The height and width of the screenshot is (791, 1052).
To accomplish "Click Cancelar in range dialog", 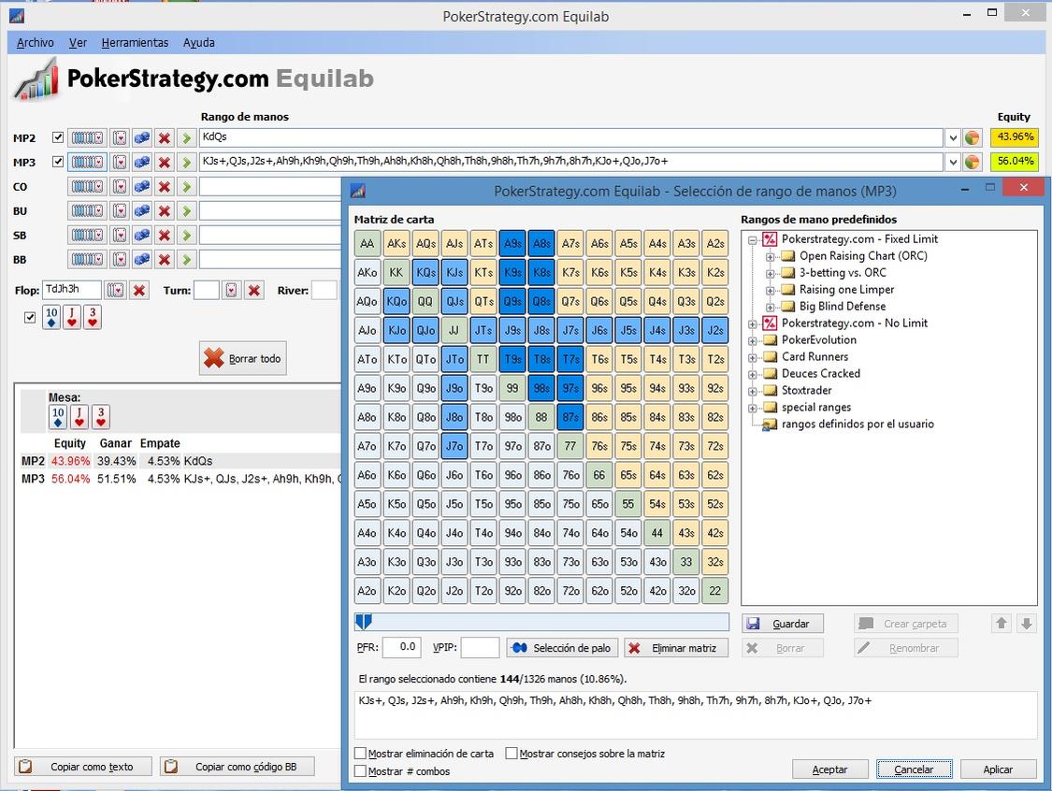I will 914,769.
